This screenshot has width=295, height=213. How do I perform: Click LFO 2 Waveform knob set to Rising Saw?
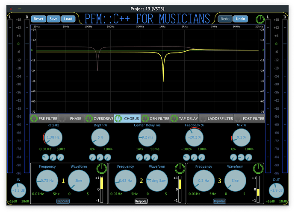point(157,181)
